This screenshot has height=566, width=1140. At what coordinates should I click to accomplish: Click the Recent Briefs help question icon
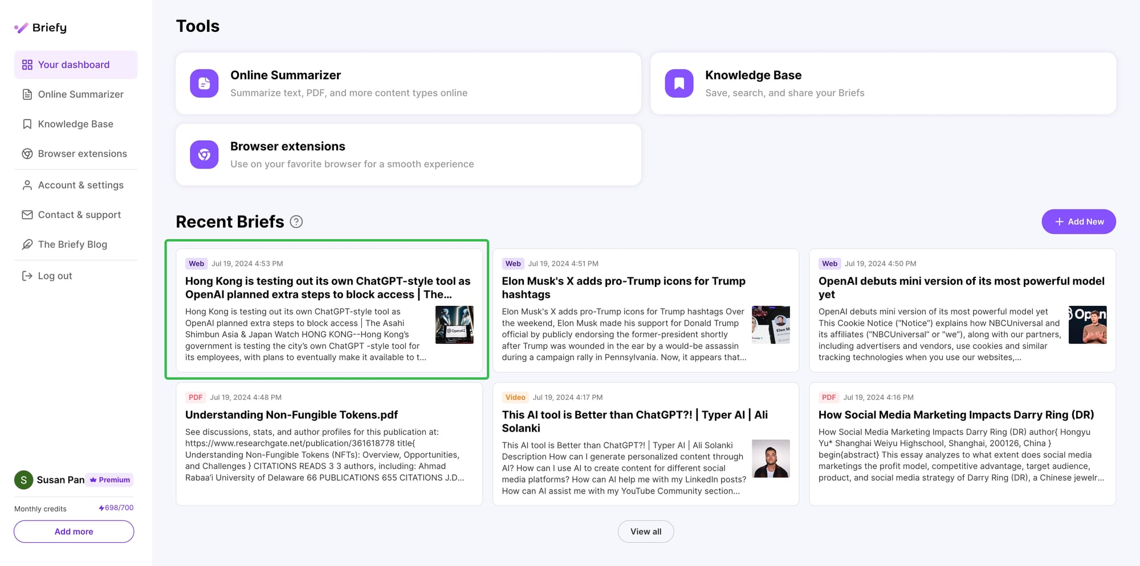coord(296,222)
